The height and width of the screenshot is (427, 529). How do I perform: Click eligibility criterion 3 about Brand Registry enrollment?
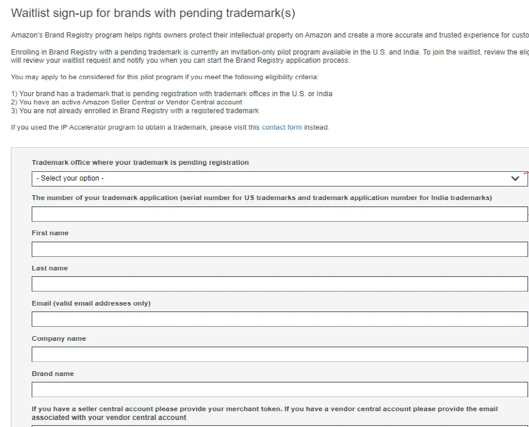tap(135, 111)
